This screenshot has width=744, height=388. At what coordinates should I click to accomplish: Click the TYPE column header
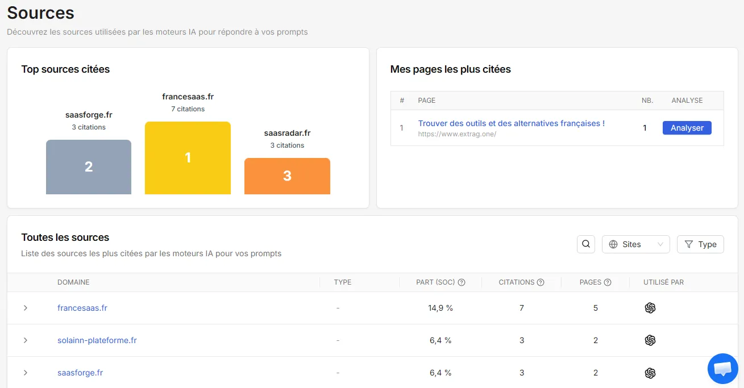[x=343, y=282]
